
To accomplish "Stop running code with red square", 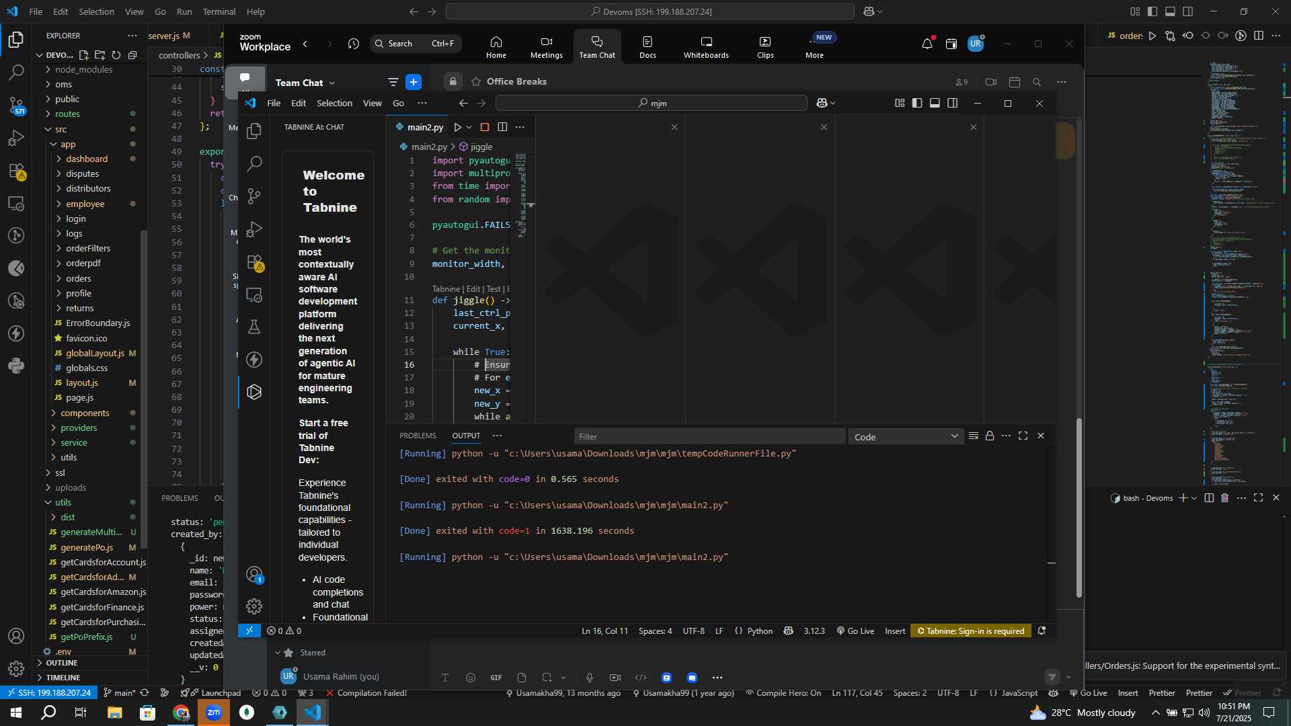I will point(485,127).
